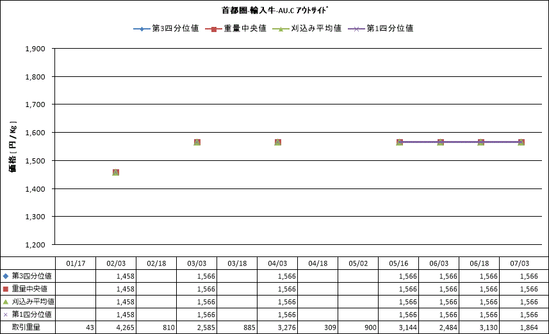The width and height of the screenshot is (549, 334).
Task: Click the 06/03 data point marker on chart
Action: (x=441, y=142)
